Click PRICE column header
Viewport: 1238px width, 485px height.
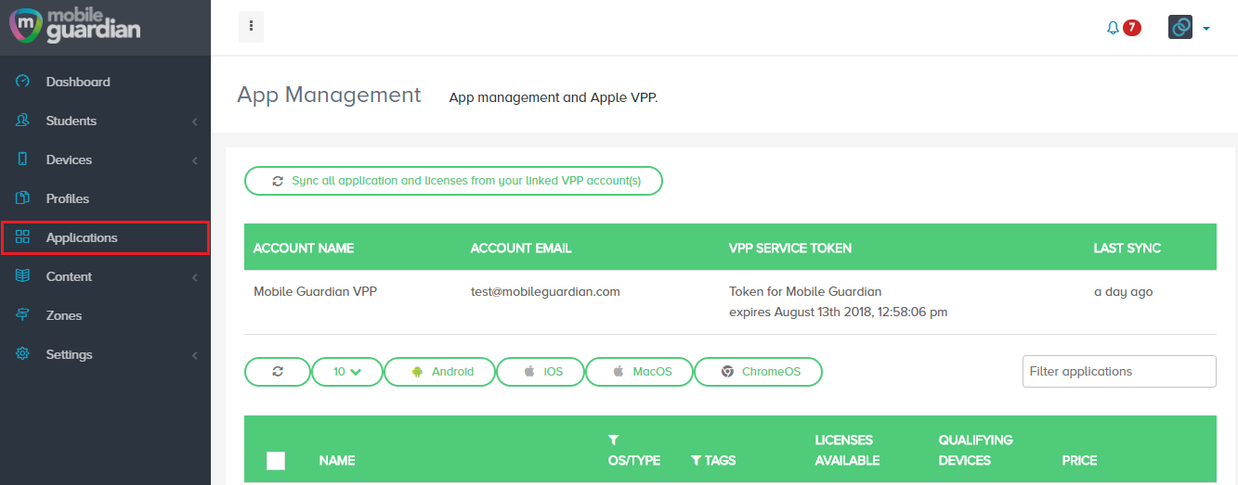coord(1079,460)
